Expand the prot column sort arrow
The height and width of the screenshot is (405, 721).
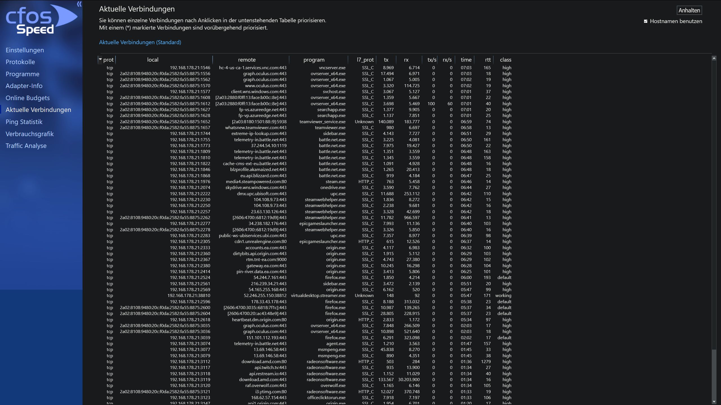point(99,59)
